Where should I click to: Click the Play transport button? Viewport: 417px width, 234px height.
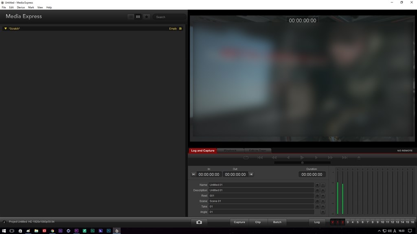(302, 158)
